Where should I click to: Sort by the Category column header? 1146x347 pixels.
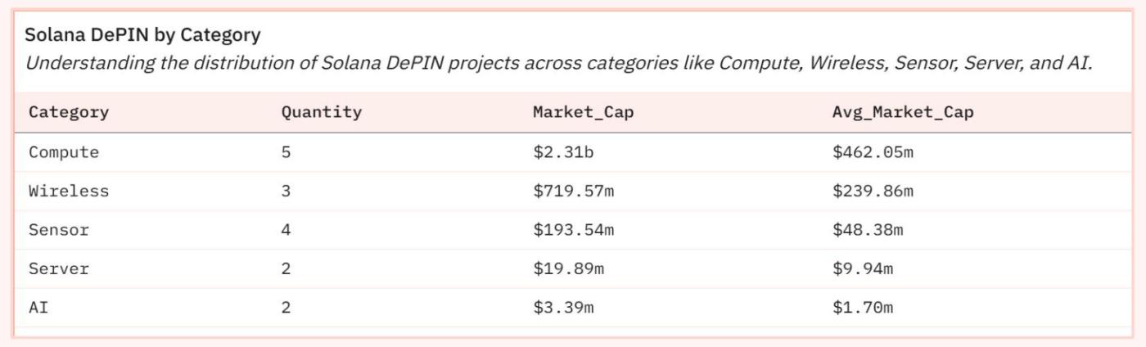pos(69,112)
